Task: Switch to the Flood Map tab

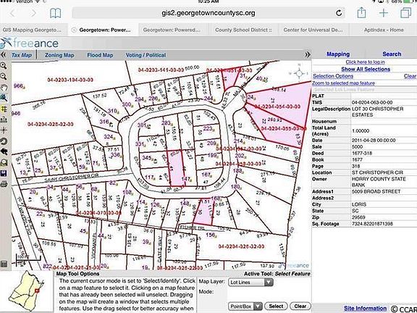Action: 100,55
